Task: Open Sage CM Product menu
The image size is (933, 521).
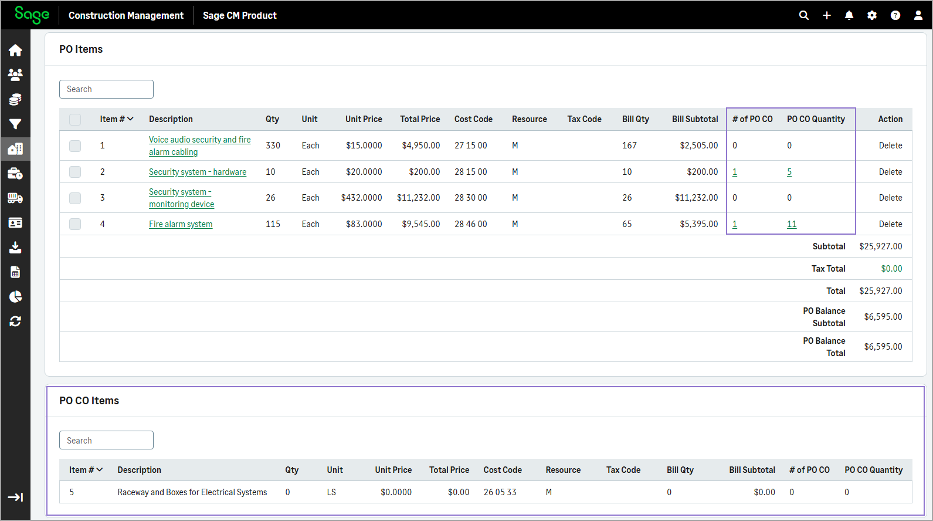Action: [240, 15]
